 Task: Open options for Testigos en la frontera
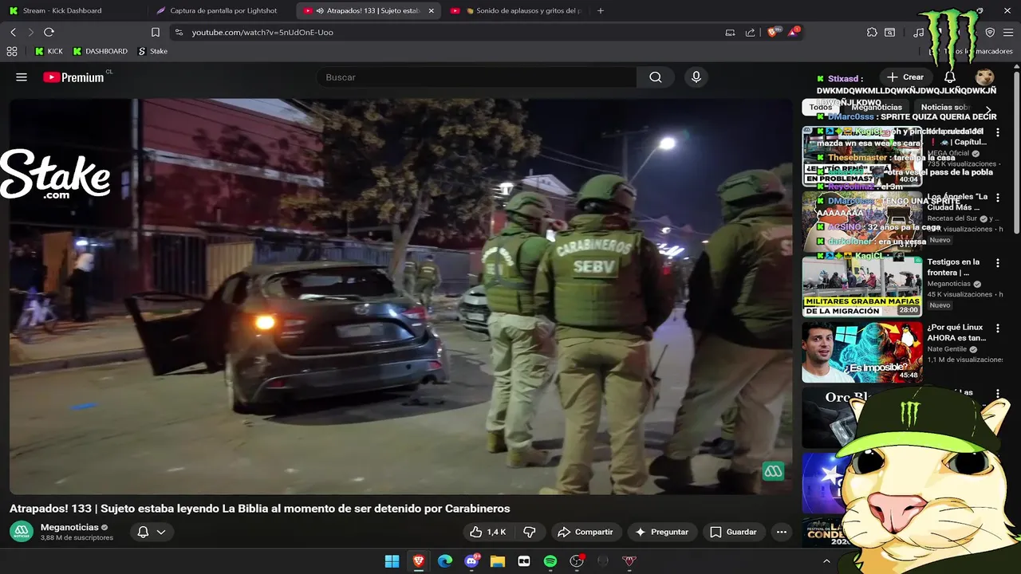point(997,263)
